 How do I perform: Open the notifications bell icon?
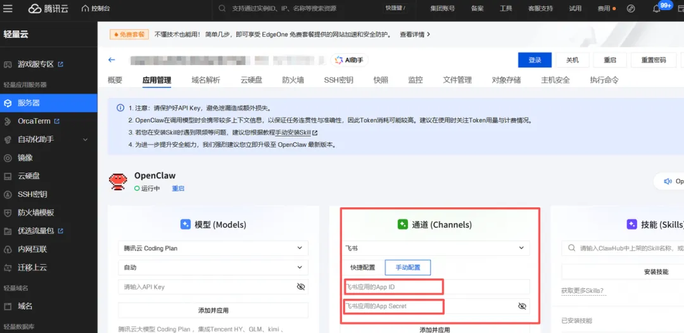[657, 9]
